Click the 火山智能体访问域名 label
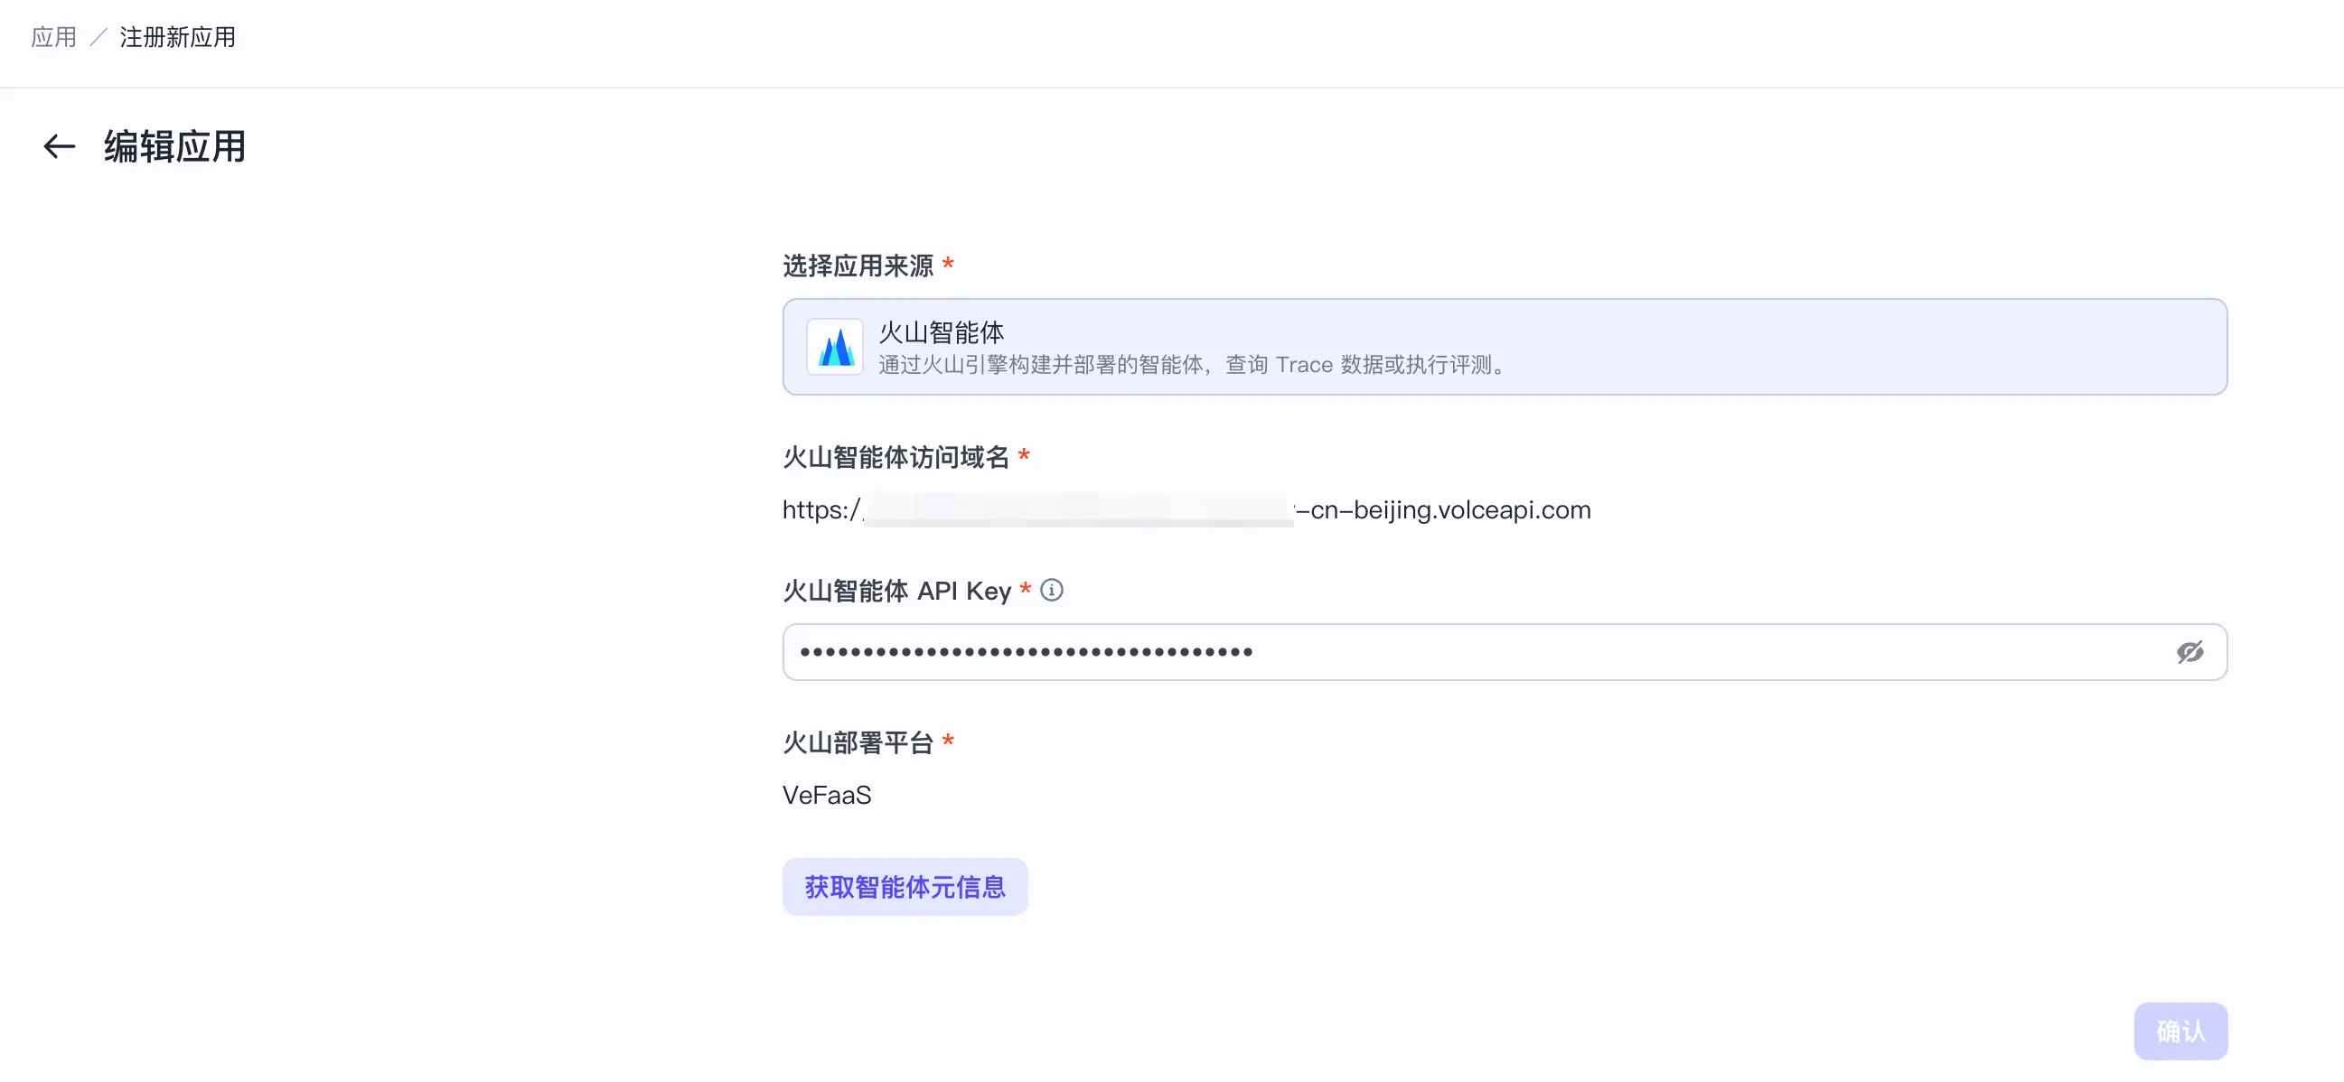 [x=896, y=456]
